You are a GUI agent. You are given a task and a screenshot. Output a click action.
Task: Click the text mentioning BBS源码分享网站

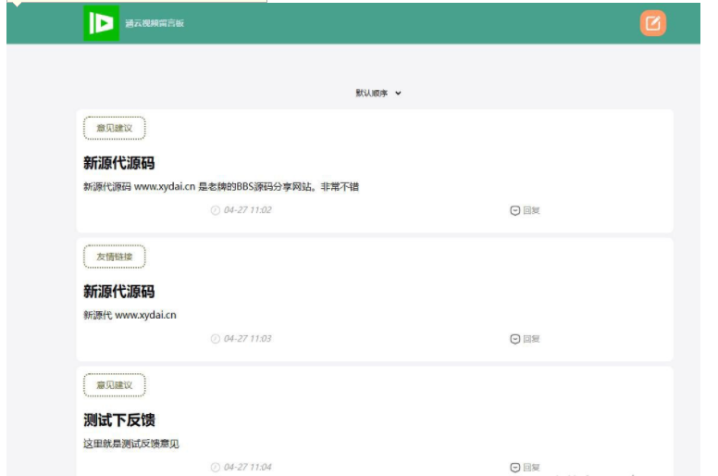(221, 186)
